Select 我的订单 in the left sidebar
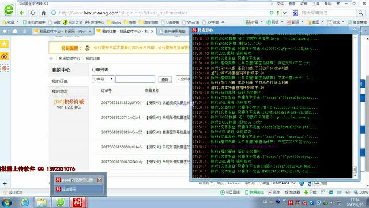Image resolution: width=369 pixels, height=208 pixels. coord(60,82)
